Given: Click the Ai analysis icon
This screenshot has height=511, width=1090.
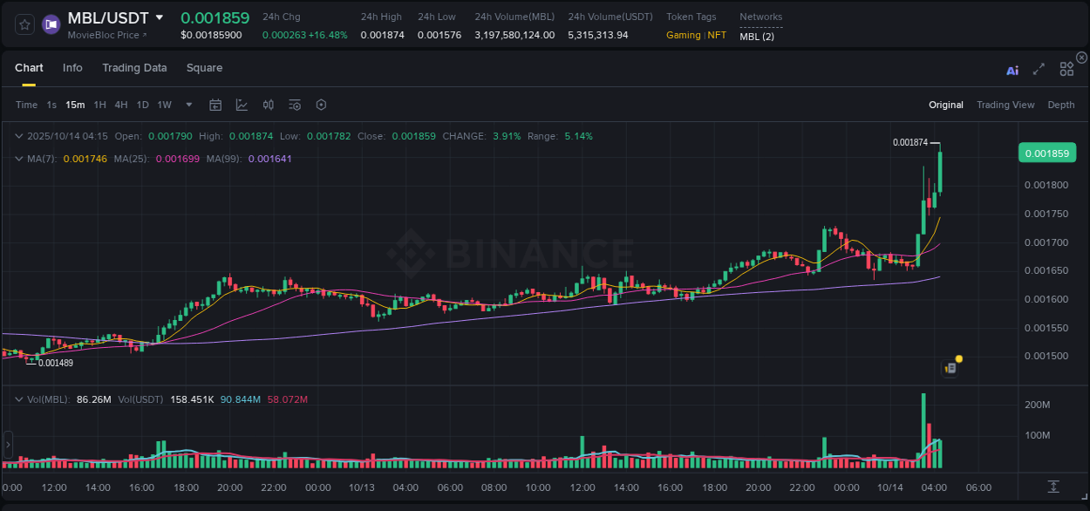Looking at the screenshot, I should click(1012, 70).
